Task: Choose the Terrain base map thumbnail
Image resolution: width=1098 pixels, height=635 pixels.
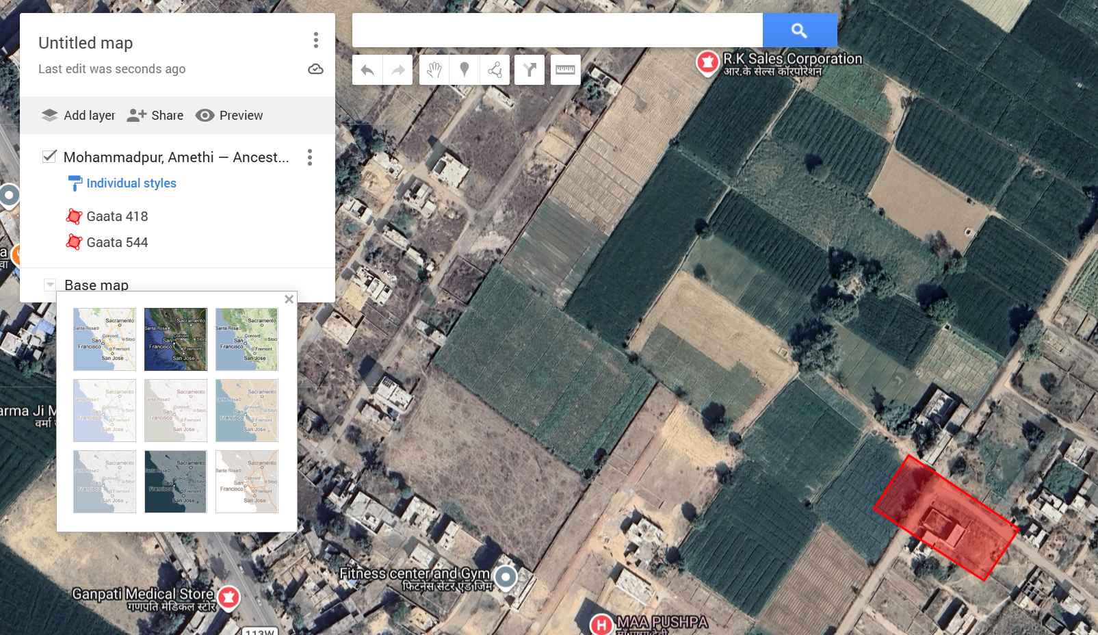Action: [247, 339]
